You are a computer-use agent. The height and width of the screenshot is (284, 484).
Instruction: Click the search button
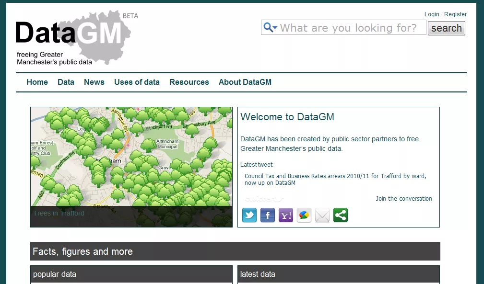click(x=446, y=28)
